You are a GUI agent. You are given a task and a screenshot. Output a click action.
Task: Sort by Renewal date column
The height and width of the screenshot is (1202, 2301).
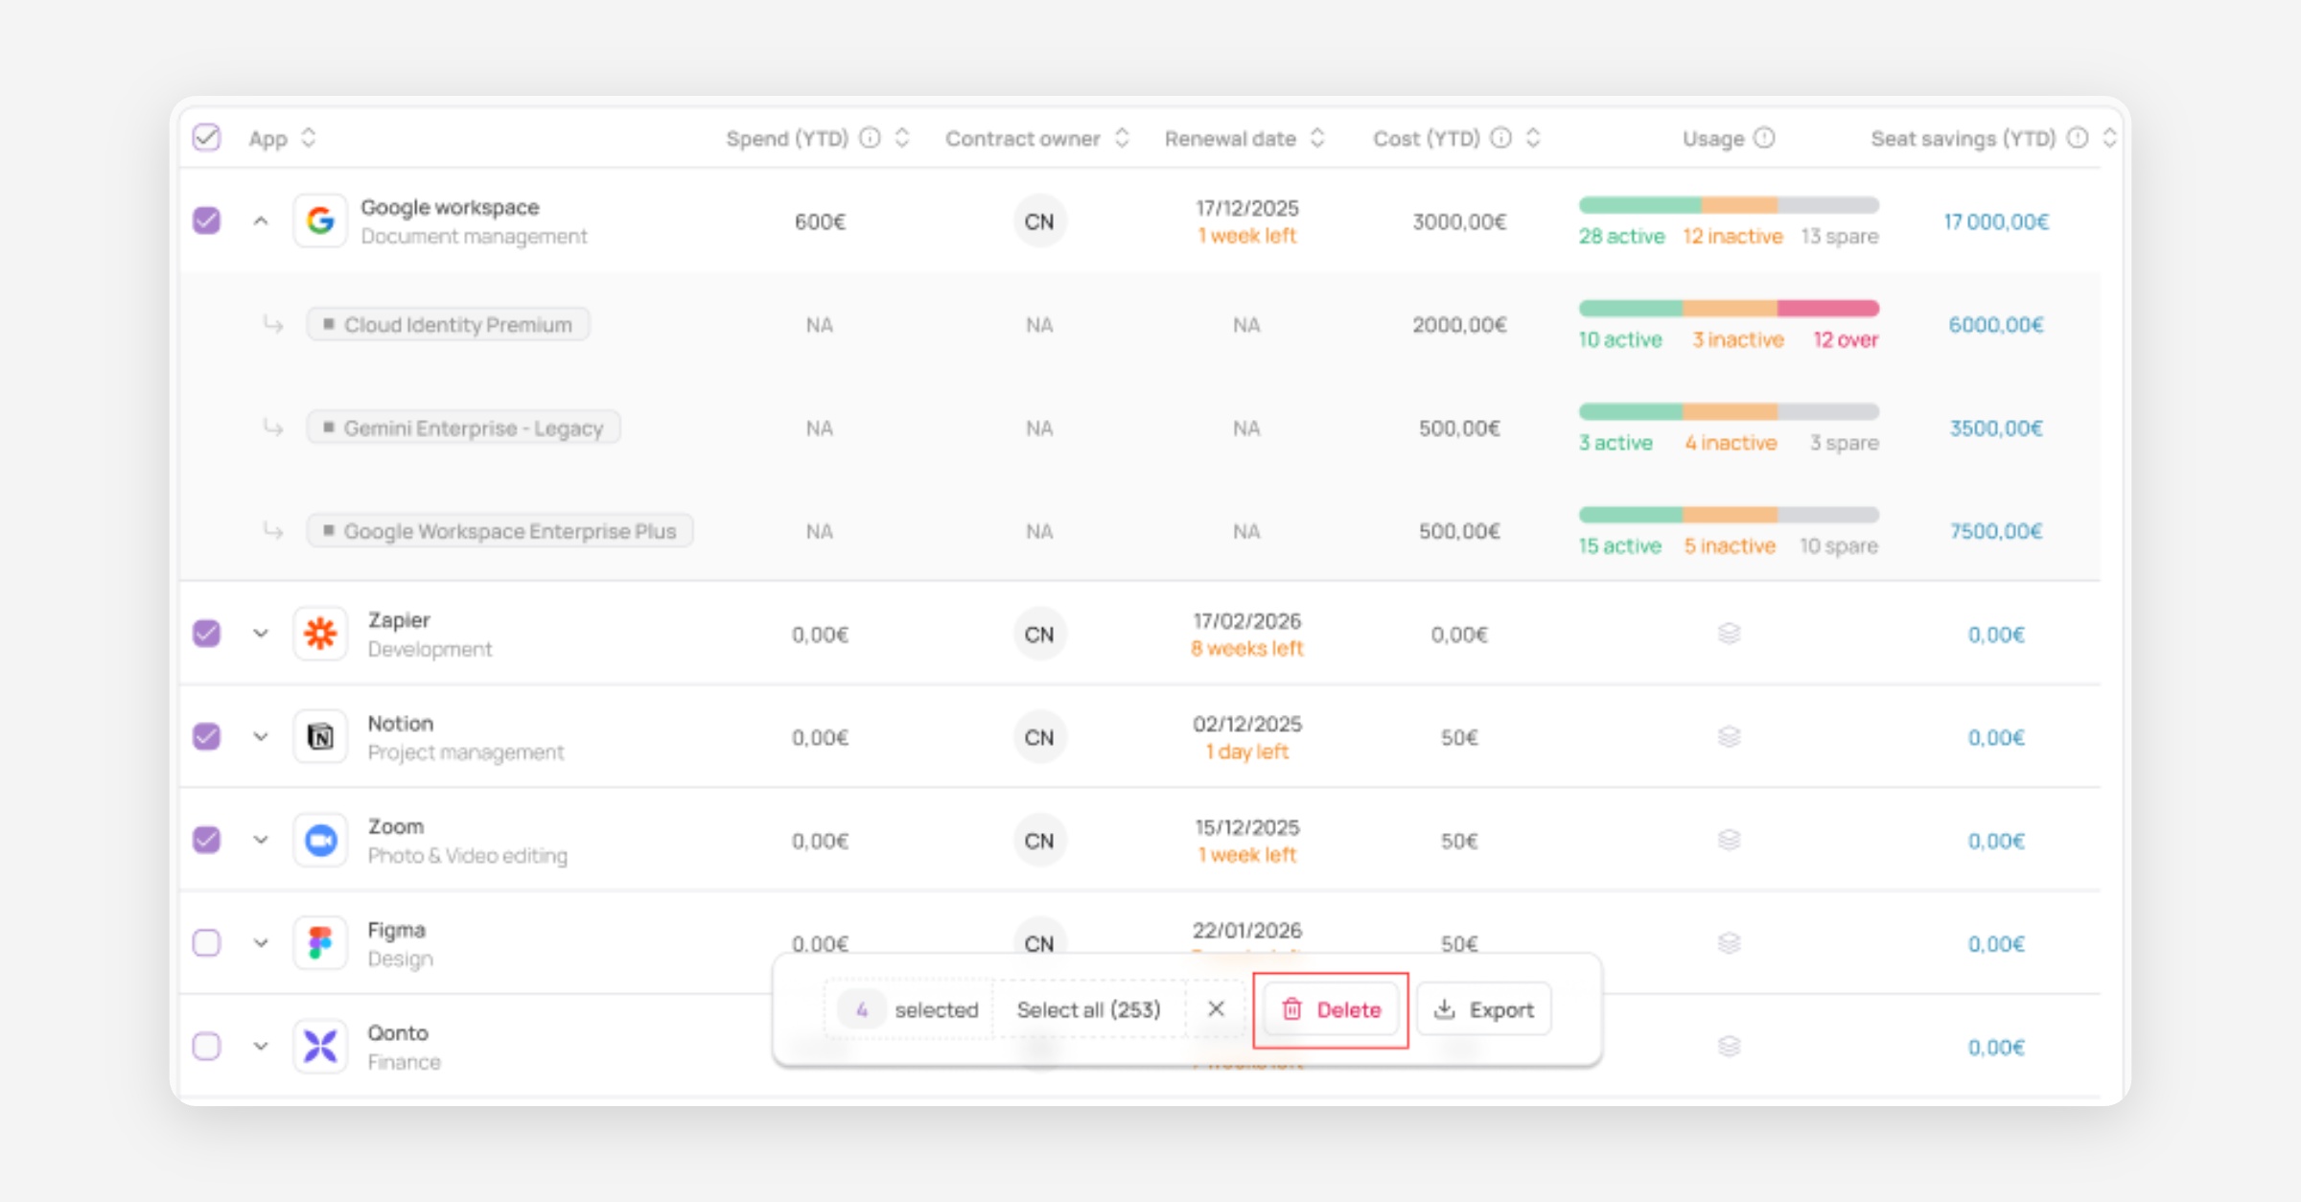pyautogui.click(x=1317, y=138)
